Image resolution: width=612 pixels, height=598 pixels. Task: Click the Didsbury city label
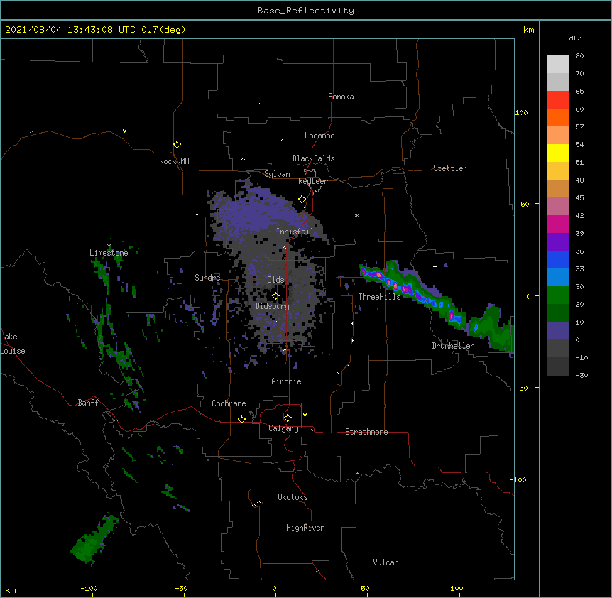point(273,306)
